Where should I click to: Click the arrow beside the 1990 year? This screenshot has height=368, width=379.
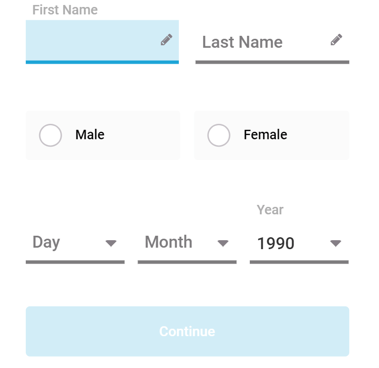(336, 243)
